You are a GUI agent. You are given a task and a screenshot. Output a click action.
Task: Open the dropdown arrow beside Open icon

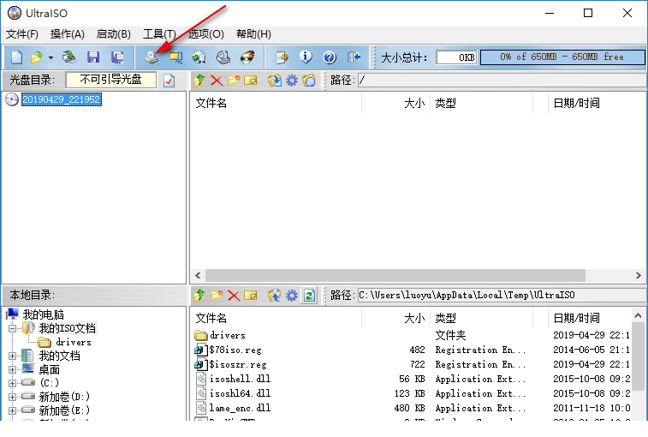51,57
